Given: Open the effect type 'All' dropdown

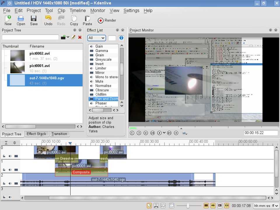Looking at the screenshot, I should 97,38.
